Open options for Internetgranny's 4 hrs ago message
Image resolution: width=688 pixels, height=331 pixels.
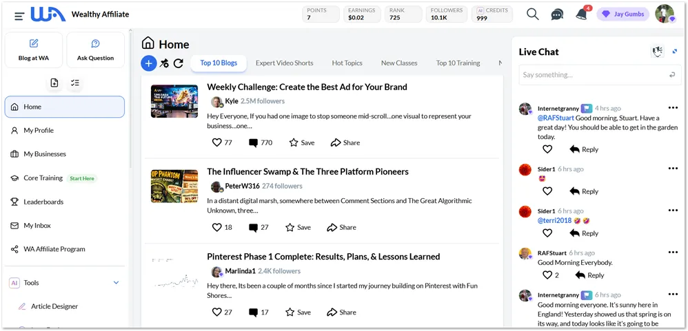click(673, 108)
